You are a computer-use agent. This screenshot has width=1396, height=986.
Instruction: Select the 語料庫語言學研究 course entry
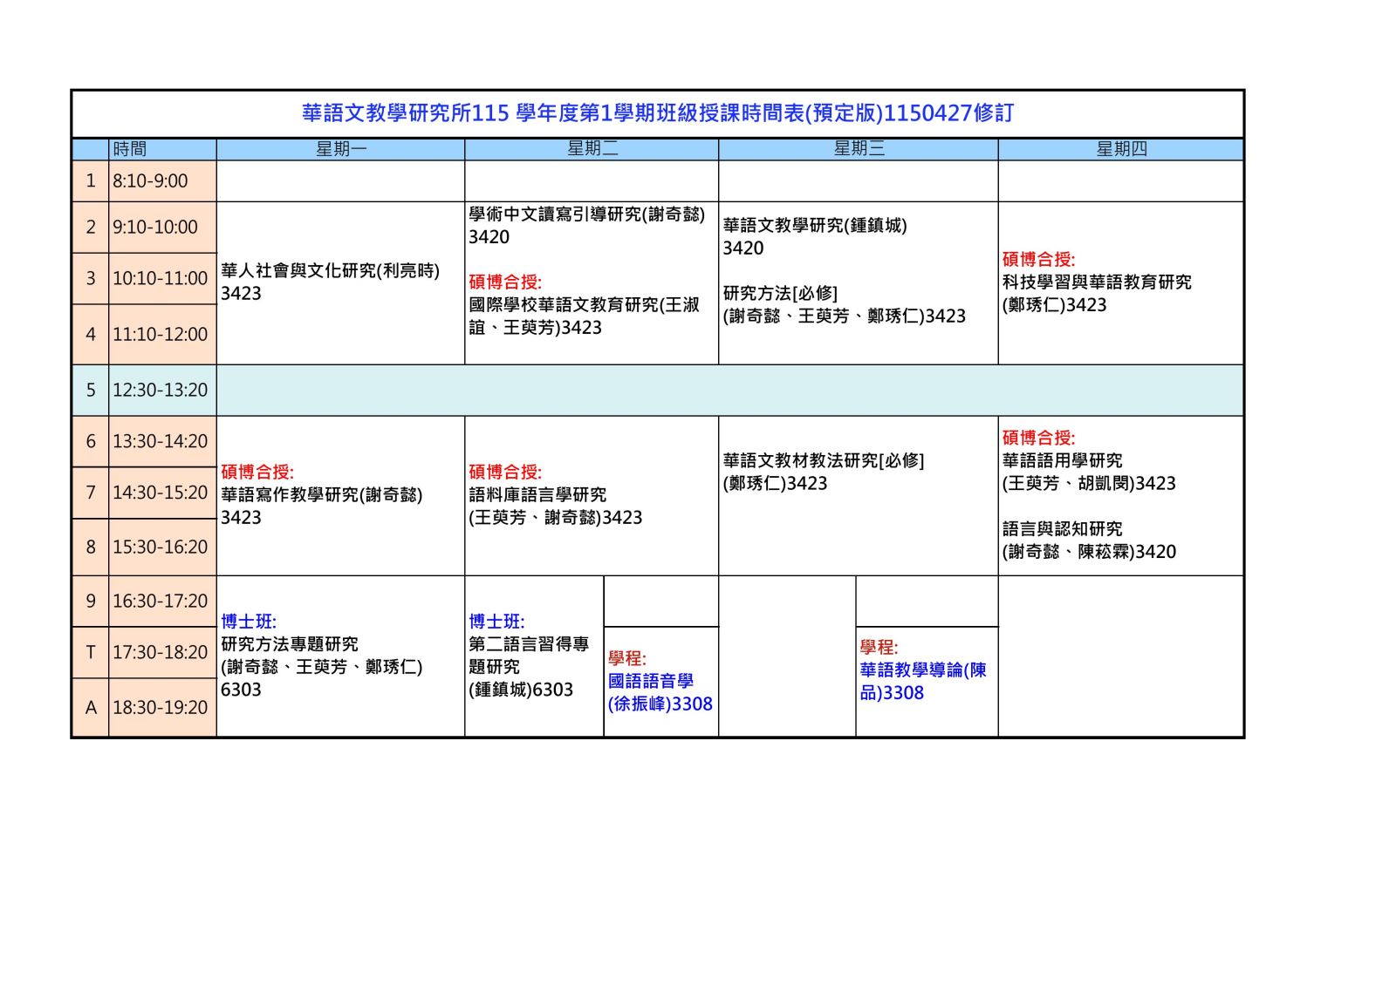537,495
